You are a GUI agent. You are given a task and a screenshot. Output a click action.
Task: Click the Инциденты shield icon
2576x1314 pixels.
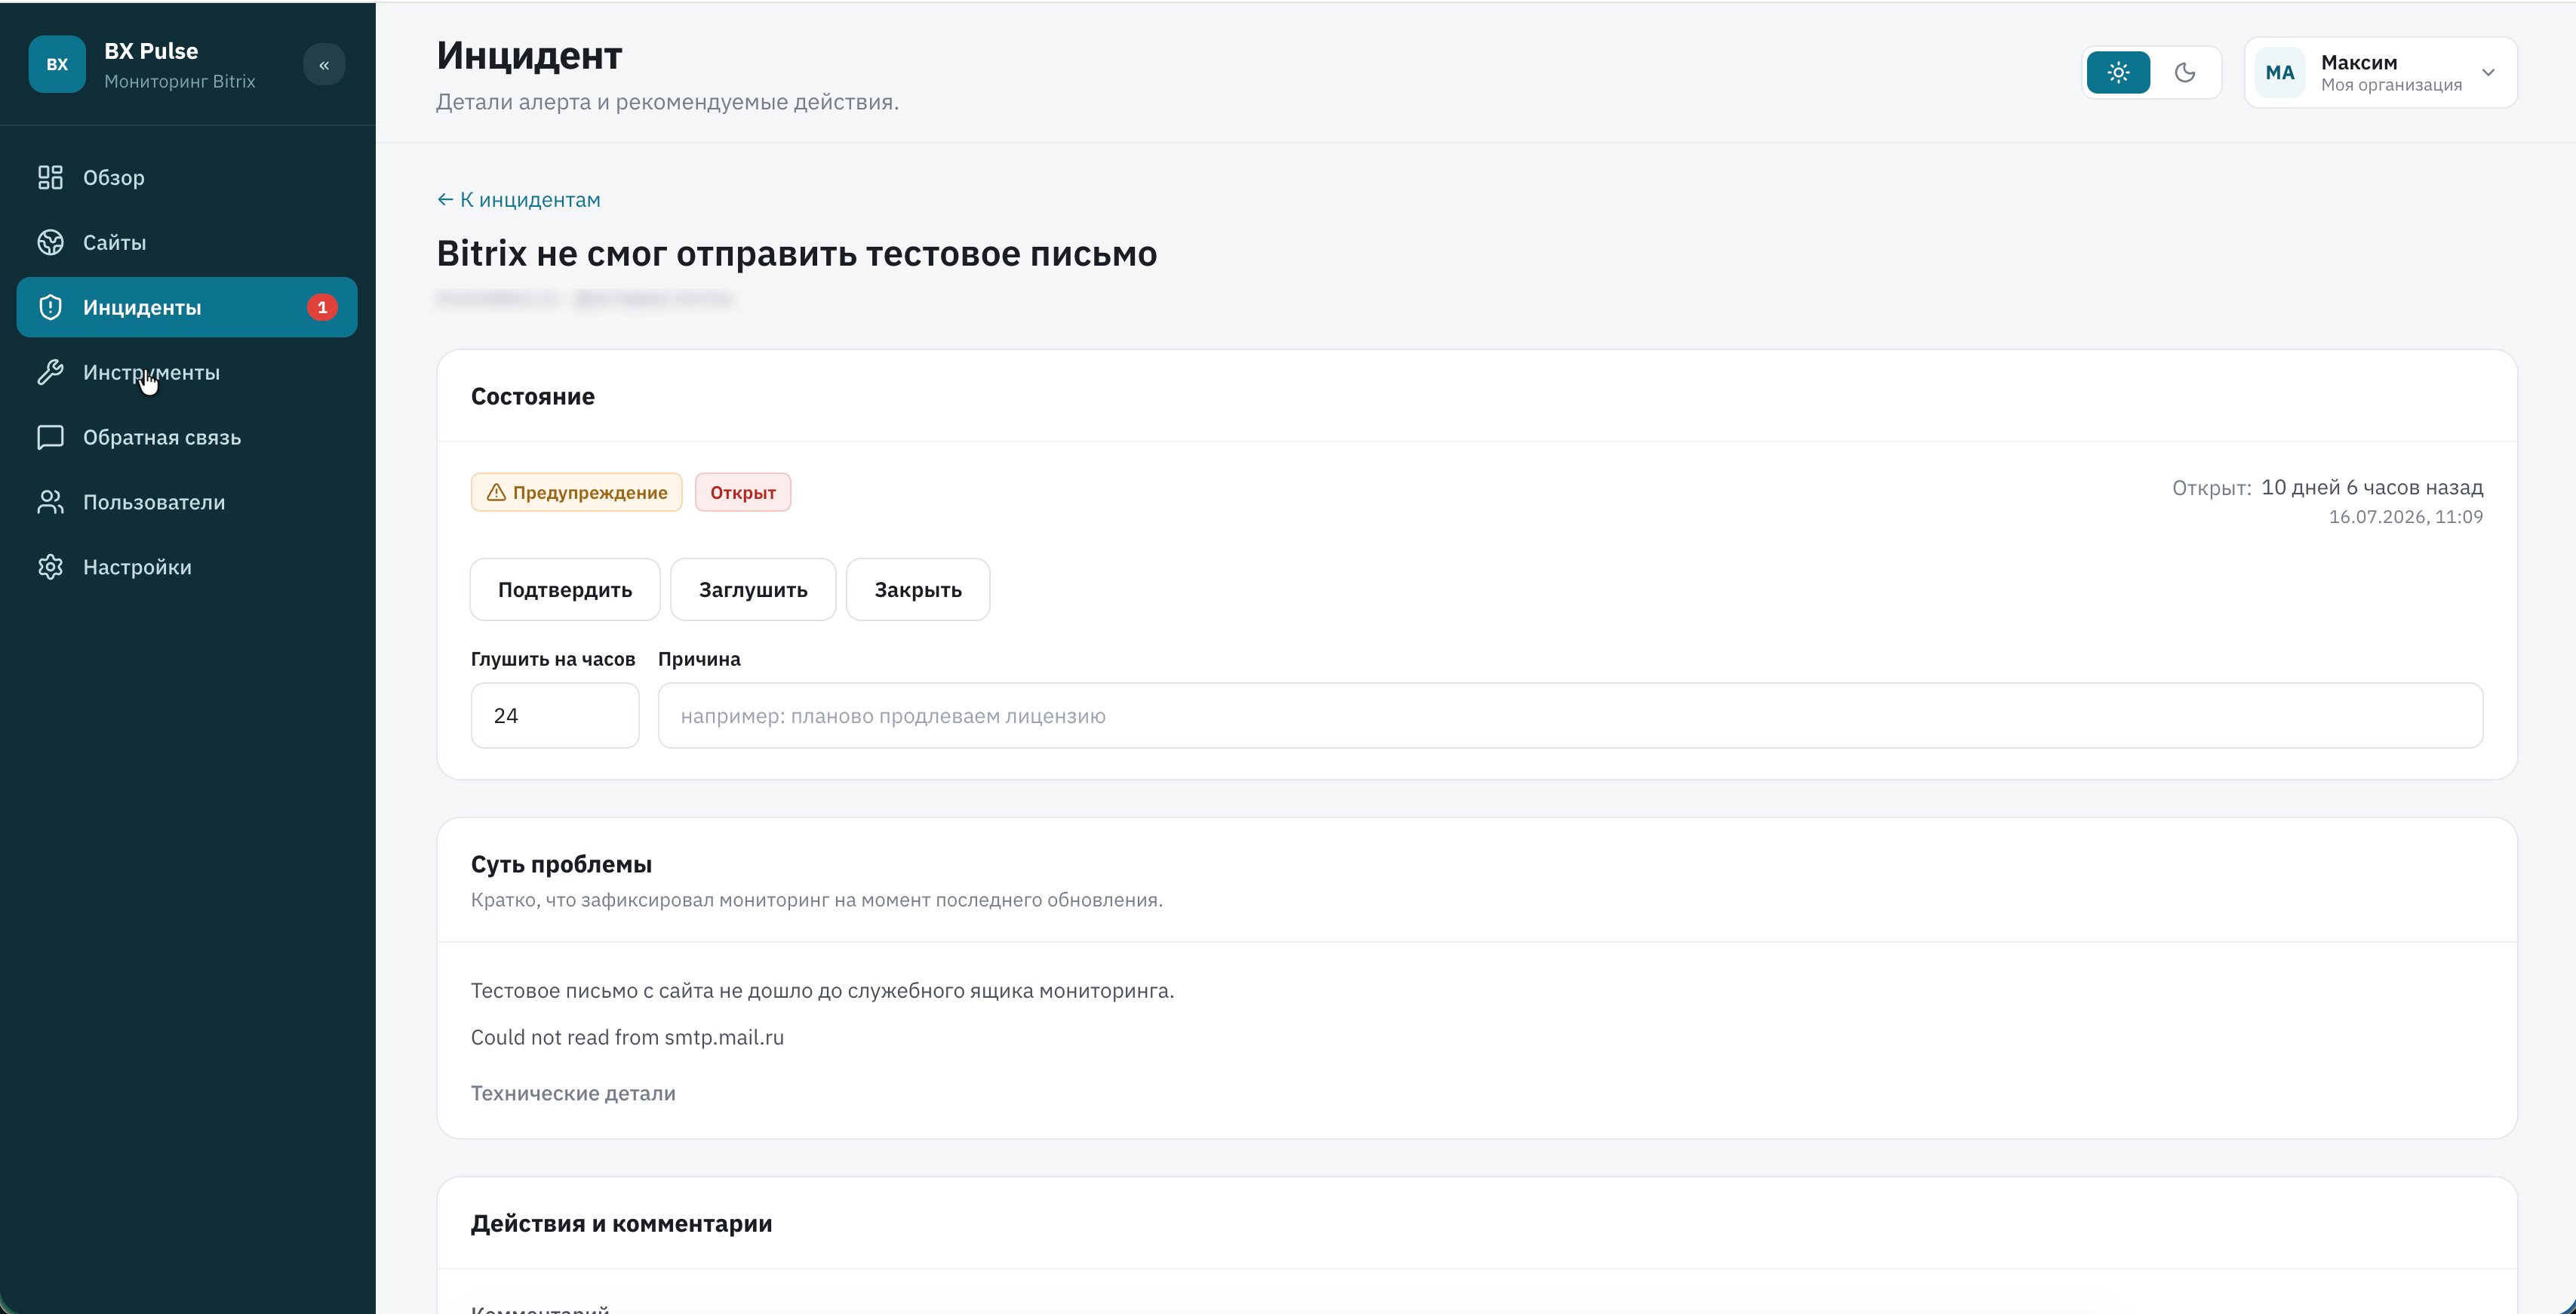coord(50,307)
